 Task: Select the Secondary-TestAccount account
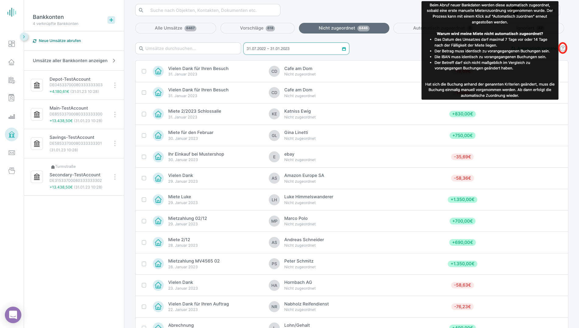[74, 177]
